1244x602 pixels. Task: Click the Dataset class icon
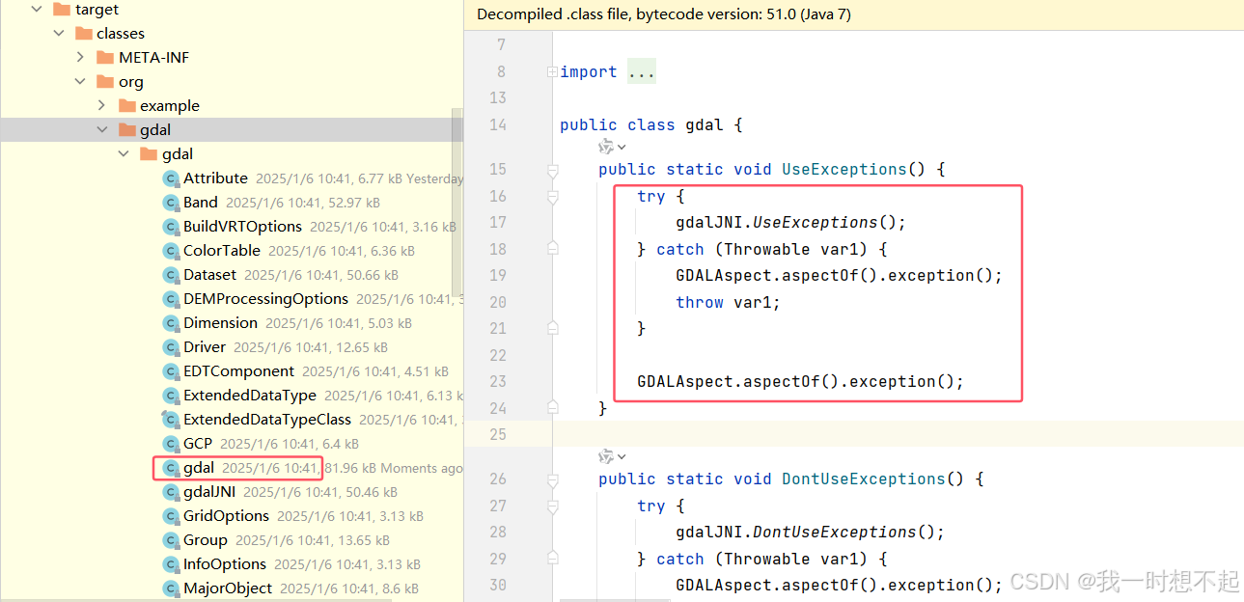click(171, 274)
